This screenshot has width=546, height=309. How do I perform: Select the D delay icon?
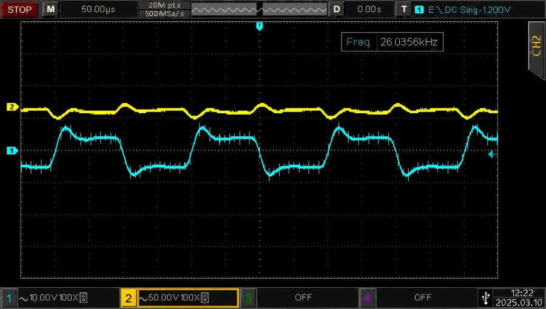336,9
